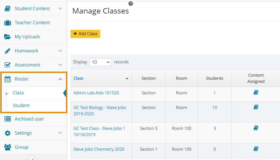Select Student under Roster
The height and width of the screenshot is (160, 280).
pos(21,105)
